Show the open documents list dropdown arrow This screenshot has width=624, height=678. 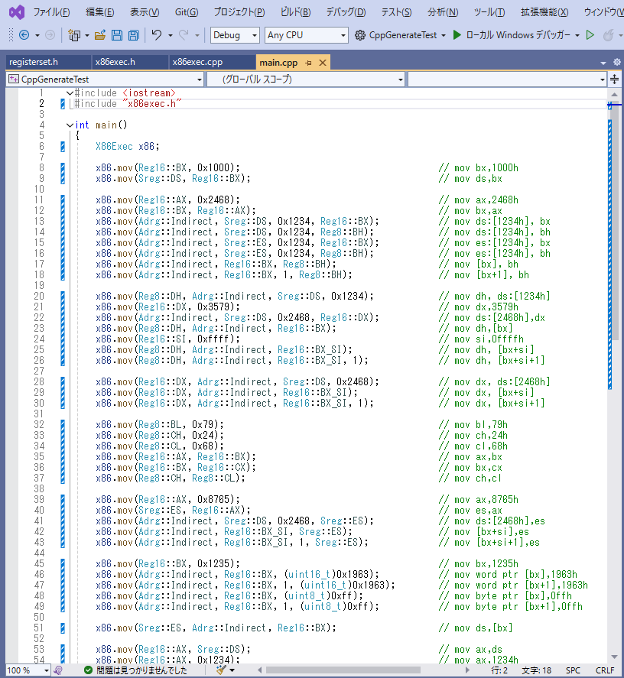tap(603, 63)
